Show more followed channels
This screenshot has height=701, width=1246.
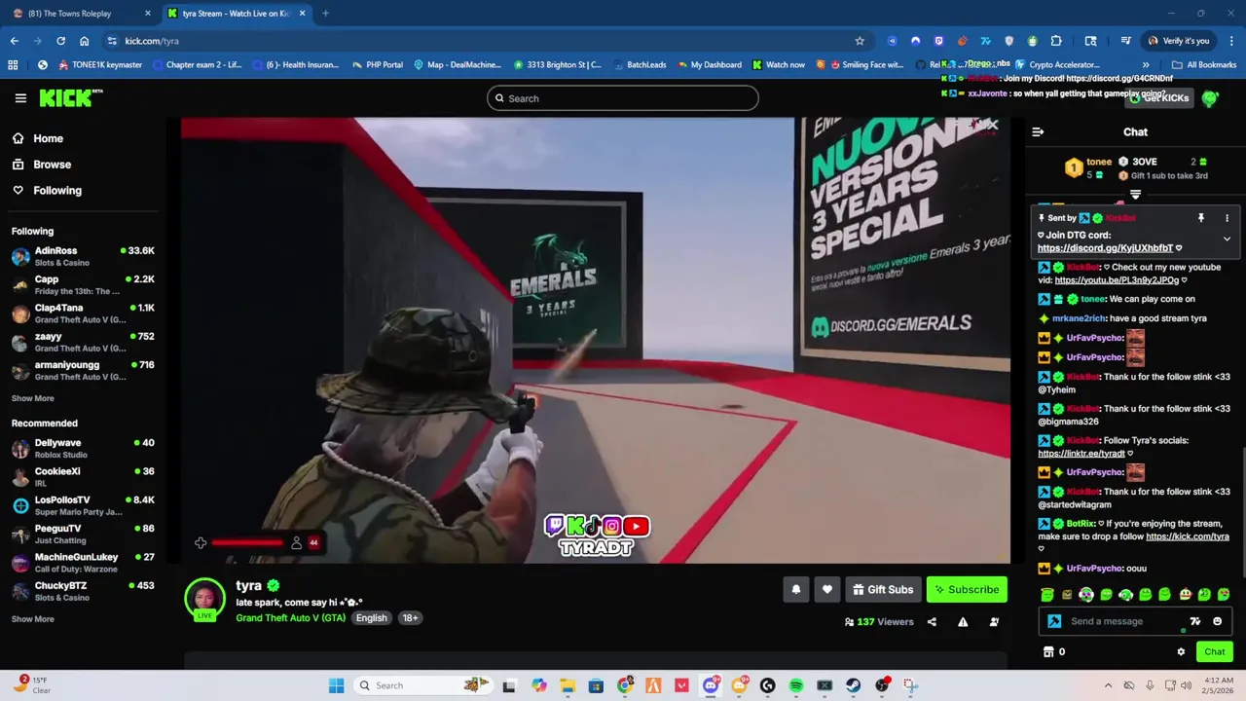click(x=33, y=398)
